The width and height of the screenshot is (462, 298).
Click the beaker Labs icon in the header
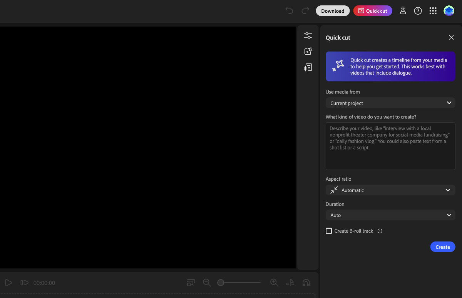[x=403, y=11]
